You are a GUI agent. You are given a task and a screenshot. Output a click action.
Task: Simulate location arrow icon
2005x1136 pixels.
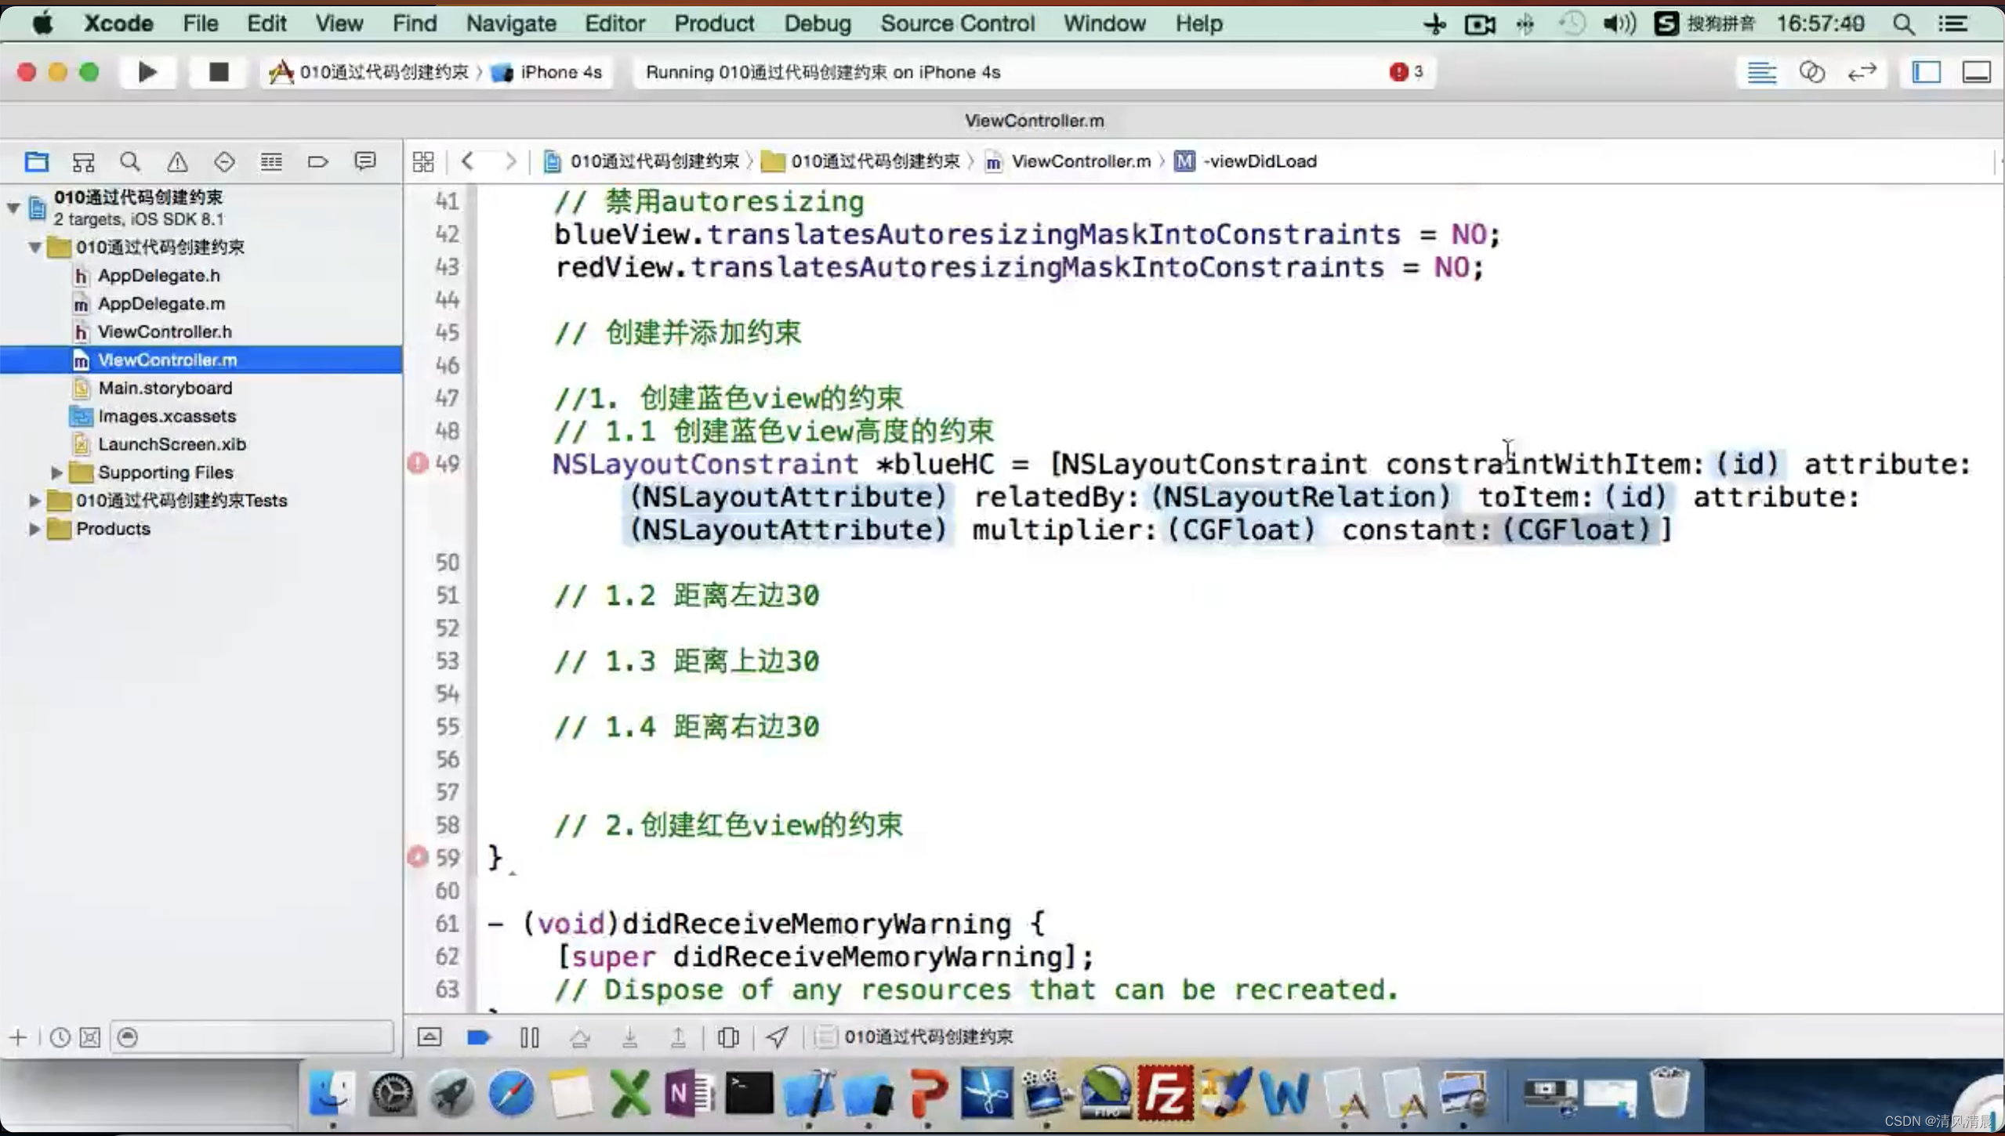point(777,1037)
